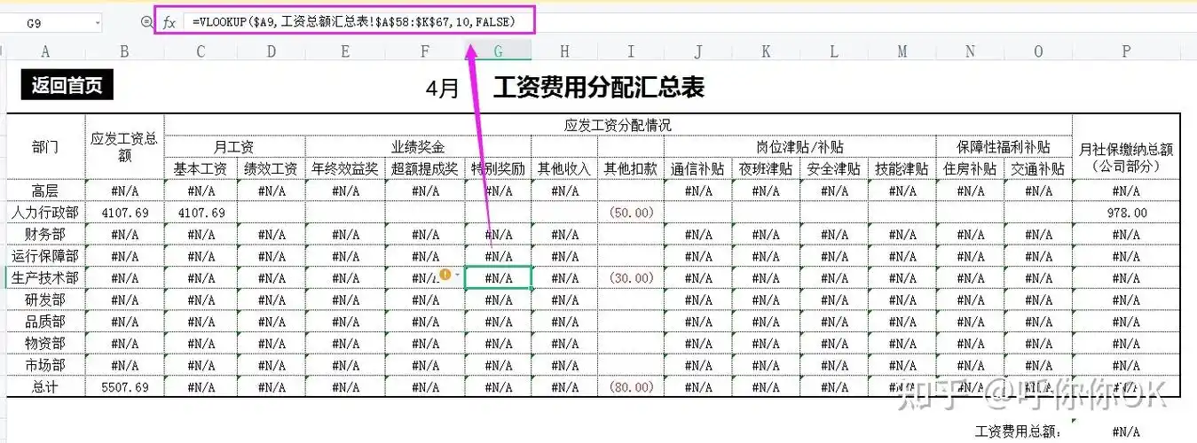Screen dimensions: 1197x443
Task: Click the 其他扣款 column label
Action: pos(630,168)
